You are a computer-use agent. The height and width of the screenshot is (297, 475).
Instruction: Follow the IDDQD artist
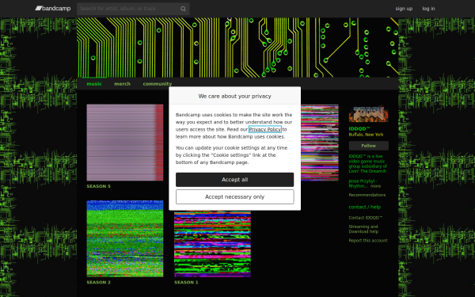368,146
